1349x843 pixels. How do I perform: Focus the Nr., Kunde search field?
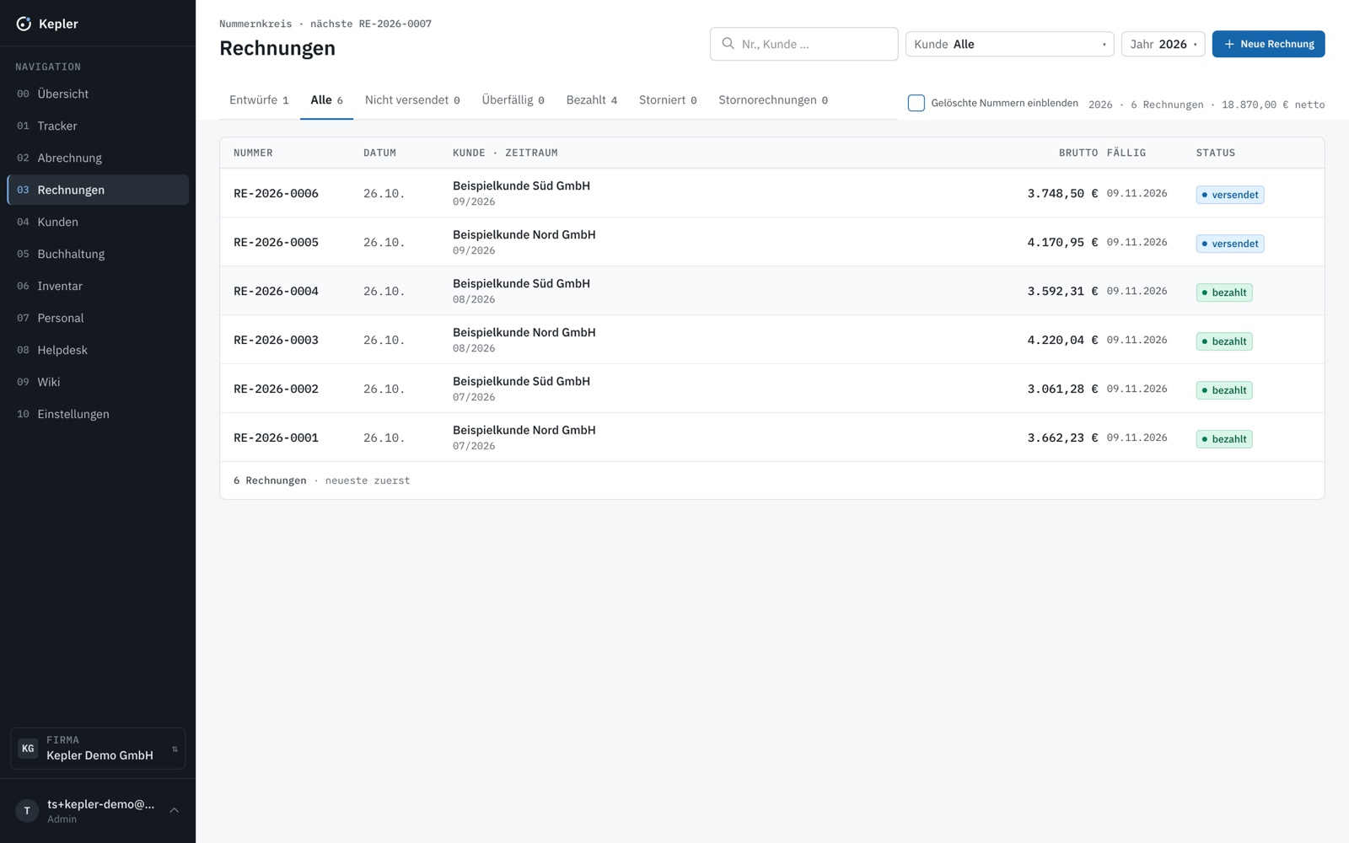pos(803,44)
